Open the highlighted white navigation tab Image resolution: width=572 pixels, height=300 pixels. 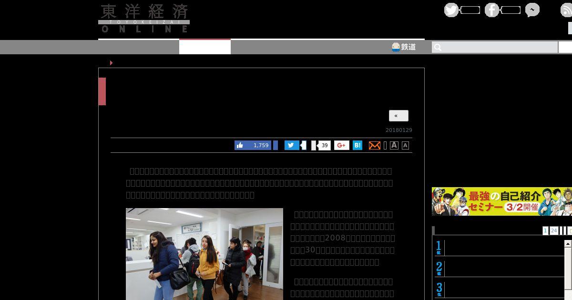(205, 47)
